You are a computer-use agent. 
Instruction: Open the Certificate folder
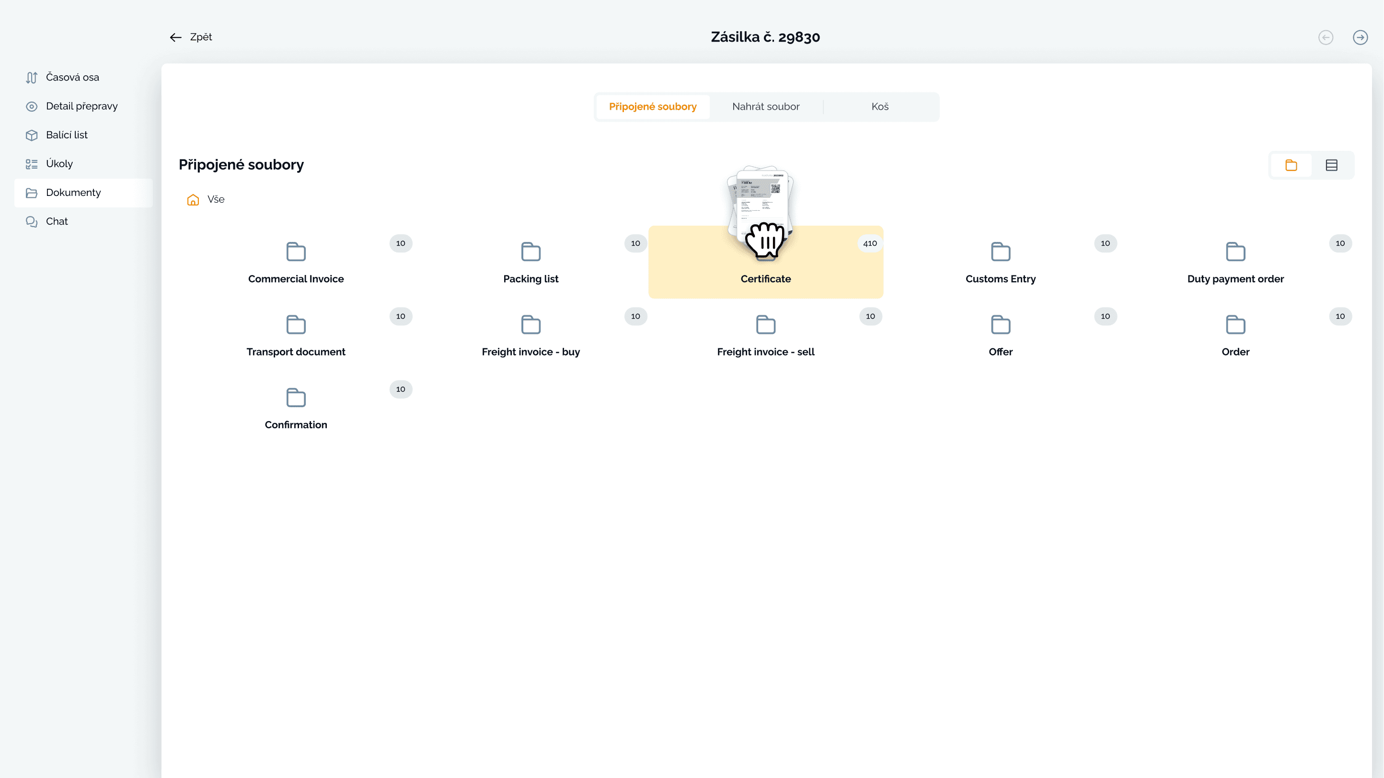click(766, 279)
